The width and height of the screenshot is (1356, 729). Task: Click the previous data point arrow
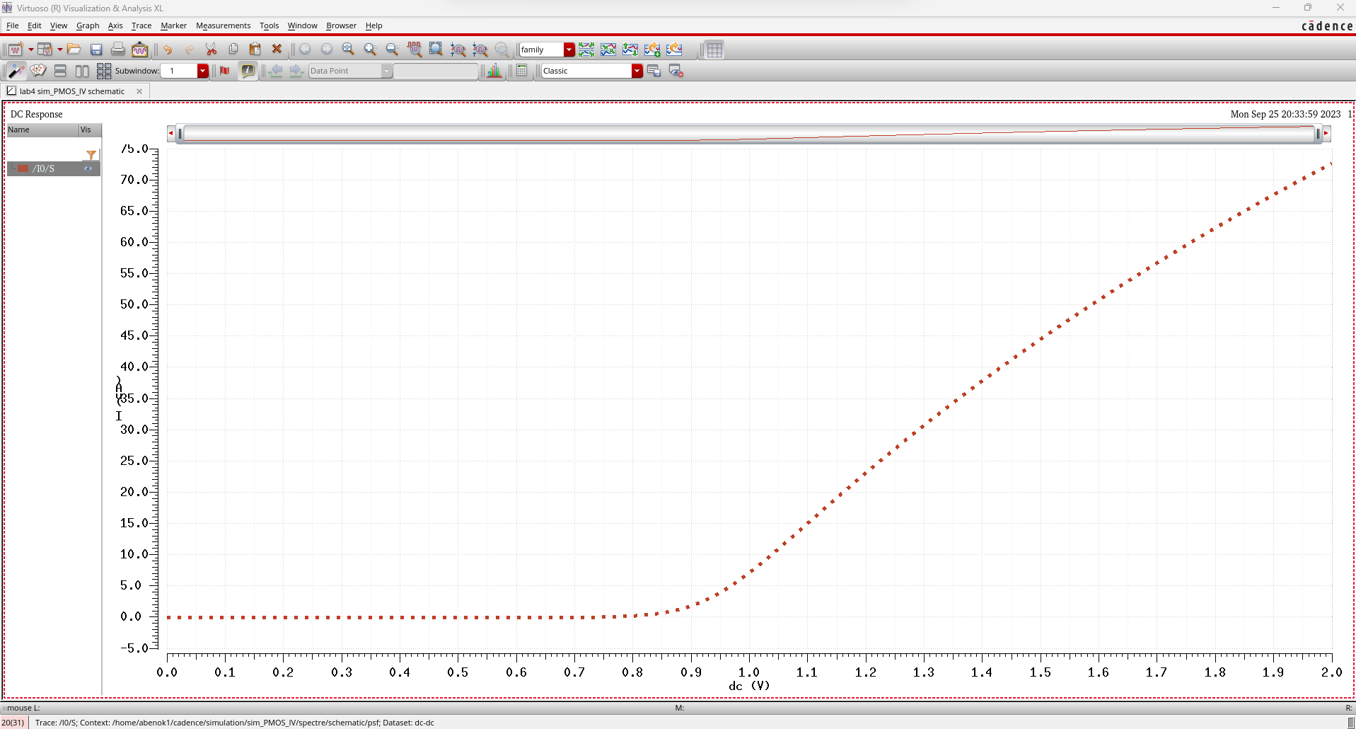point(276,71)
